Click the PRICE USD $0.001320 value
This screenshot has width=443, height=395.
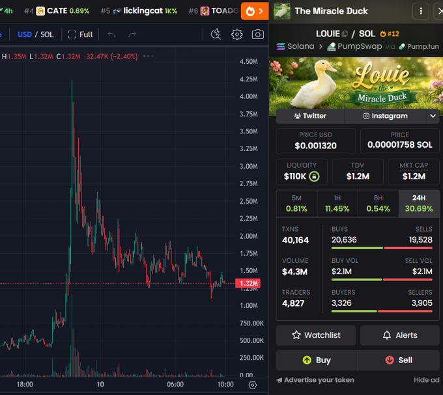pyautogui.click(x=315, y=146)
